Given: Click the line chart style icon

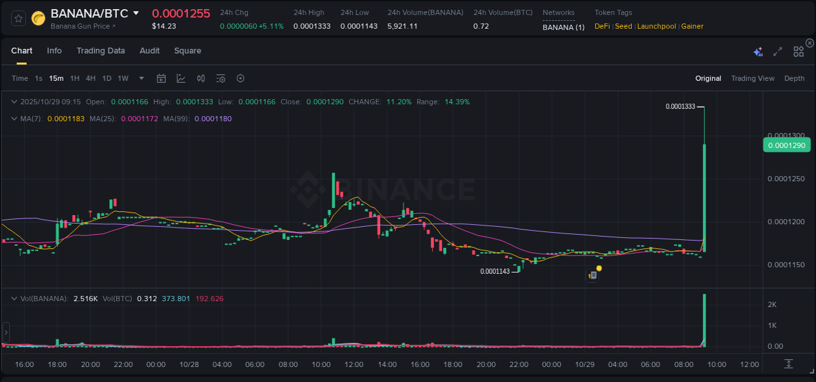Looking at the screenshot, I should pos(181,78).
